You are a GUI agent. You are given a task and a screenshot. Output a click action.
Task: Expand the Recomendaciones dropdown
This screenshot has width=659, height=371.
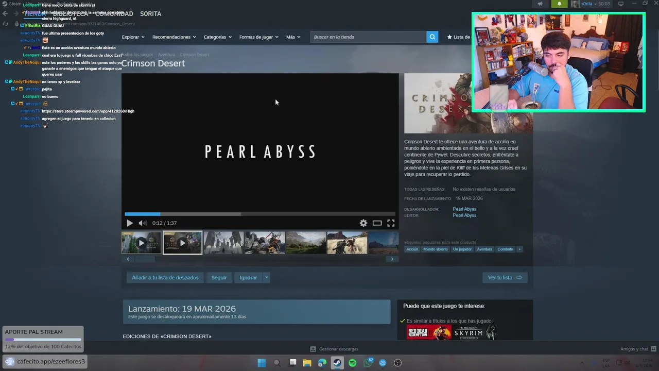[174, 37]
